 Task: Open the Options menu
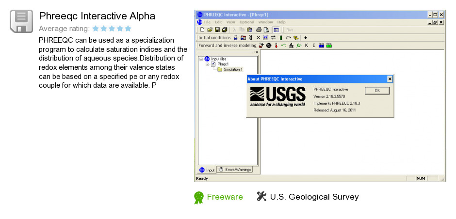coord(246,22)
